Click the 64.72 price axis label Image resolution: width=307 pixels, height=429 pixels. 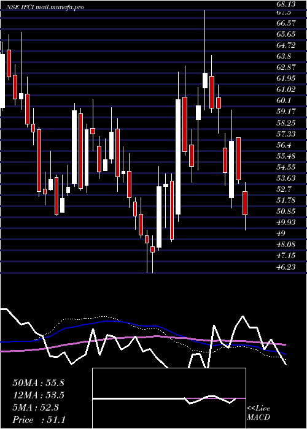(x=286, y=45)
